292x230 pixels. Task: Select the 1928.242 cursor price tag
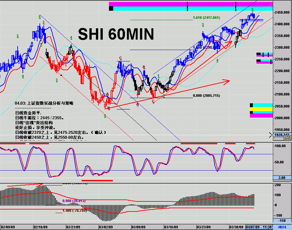coord(282,135)
